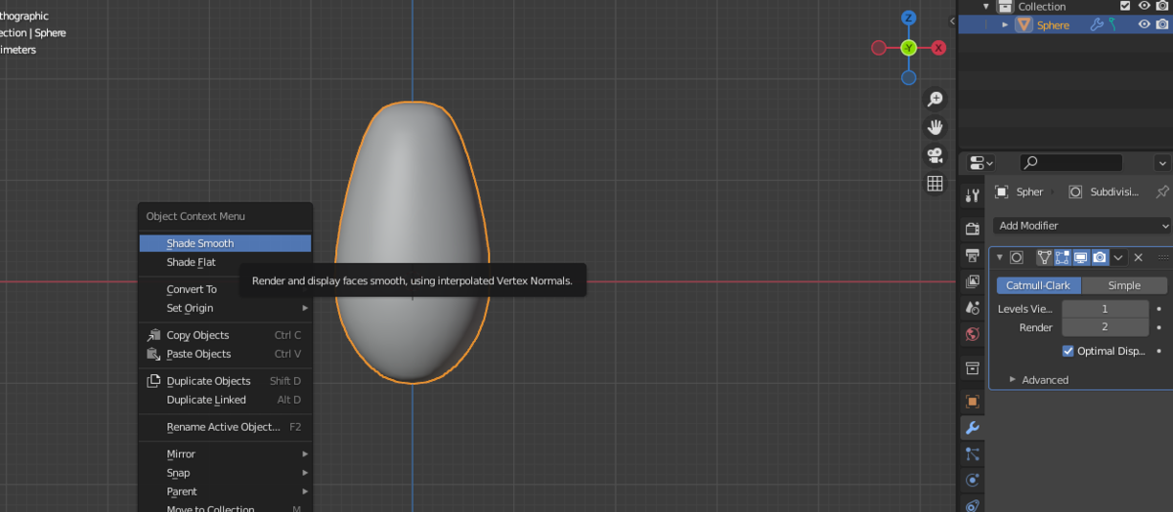Click the hand pan view gizmo

click(934, 127)
